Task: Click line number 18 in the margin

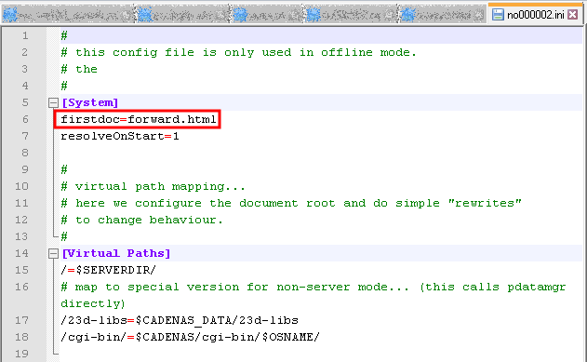Action: 21,337
